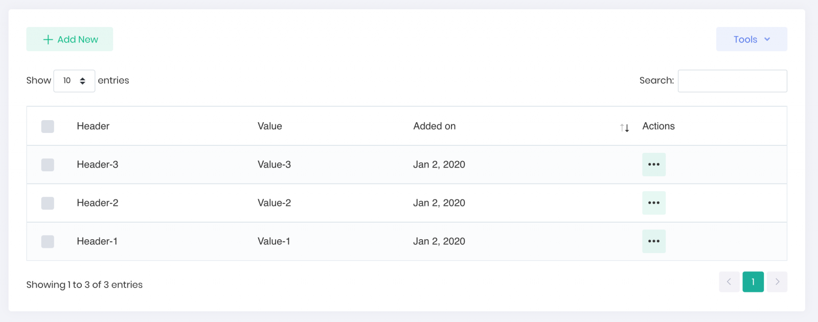Click the Value column title

[x=269, y=126]
